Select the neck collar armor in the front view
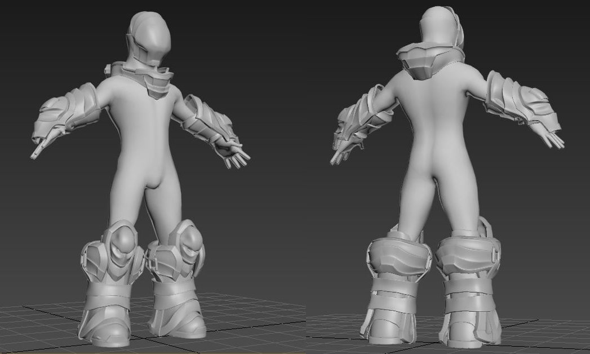 click(140, 79)
